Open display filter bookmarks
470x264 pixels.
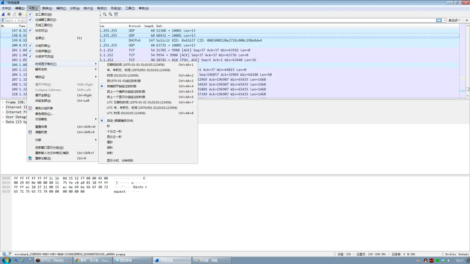(3, 20)
